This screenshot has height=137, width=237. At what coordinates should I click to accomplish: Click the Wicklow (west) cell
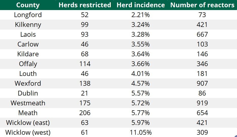click(x=28, y=132)
